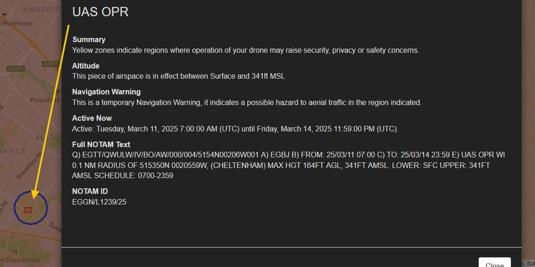
Task: Click the Active Now heading
Action: pos(92,118)
